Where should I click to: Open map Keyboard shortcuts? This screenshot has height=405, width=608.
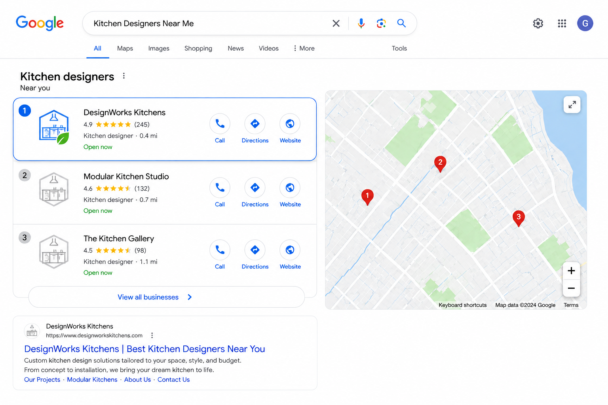click(x=462, y=305)
